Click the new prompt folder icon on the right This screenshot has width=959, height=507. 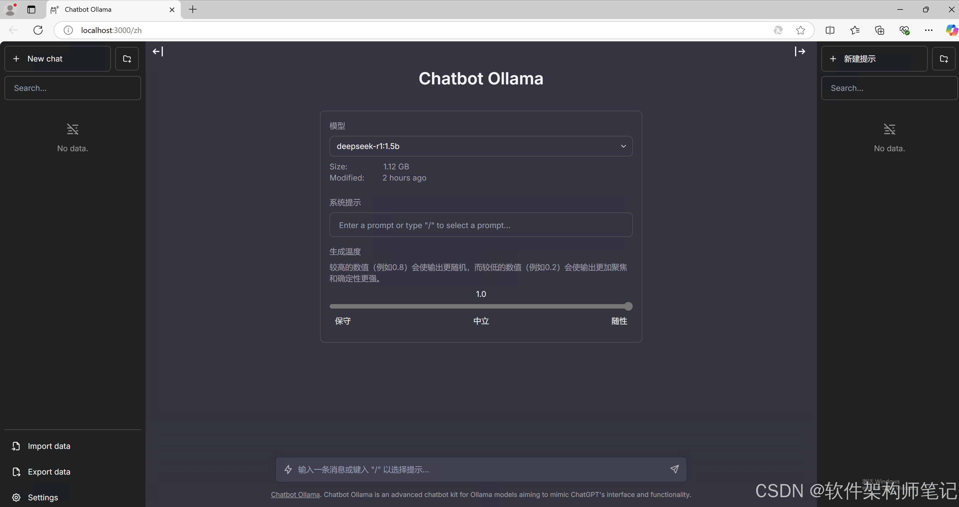click(944, 59)
